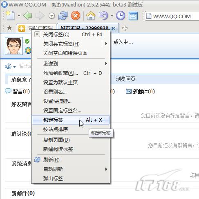Expand the 关闭其它标签(H) submenu arrow
Screen dimensions: 199x199
pos(106,44)
